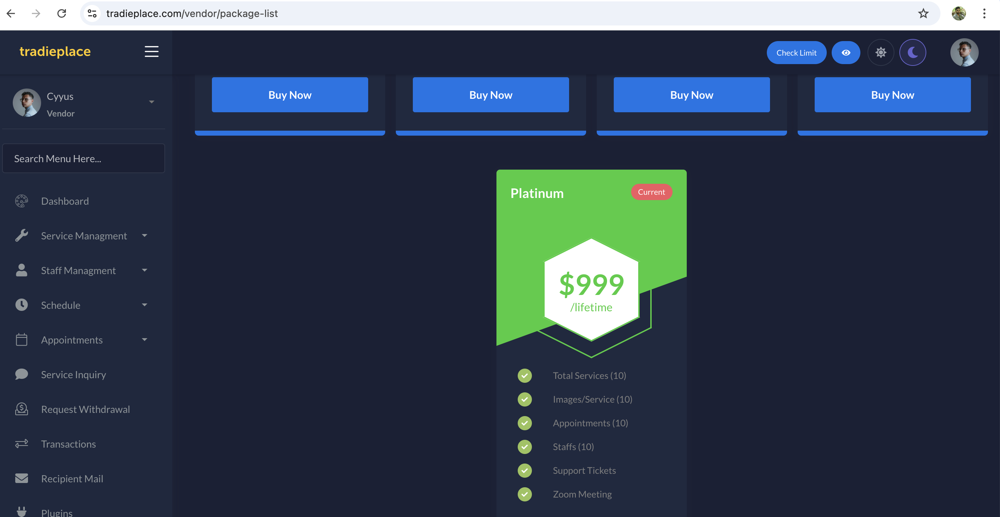
Task: Switch to light mode sun toggle
Action: [x=881, y=52]
